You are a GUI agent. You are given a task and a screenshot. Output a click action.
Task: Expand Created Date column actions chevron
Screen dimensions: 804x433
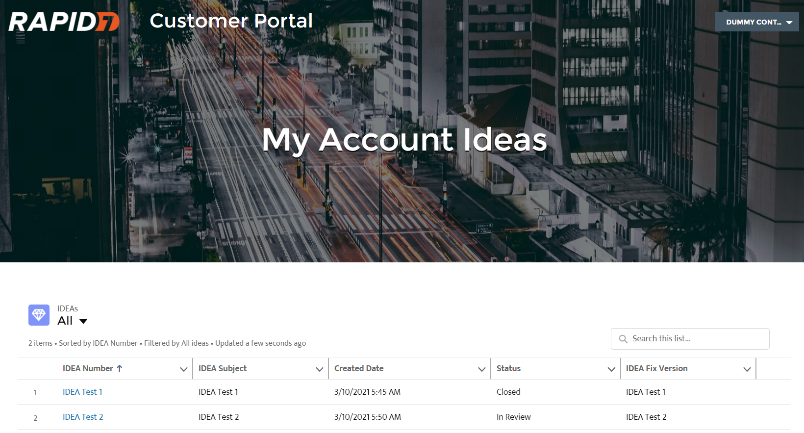[x=482, y=369]
